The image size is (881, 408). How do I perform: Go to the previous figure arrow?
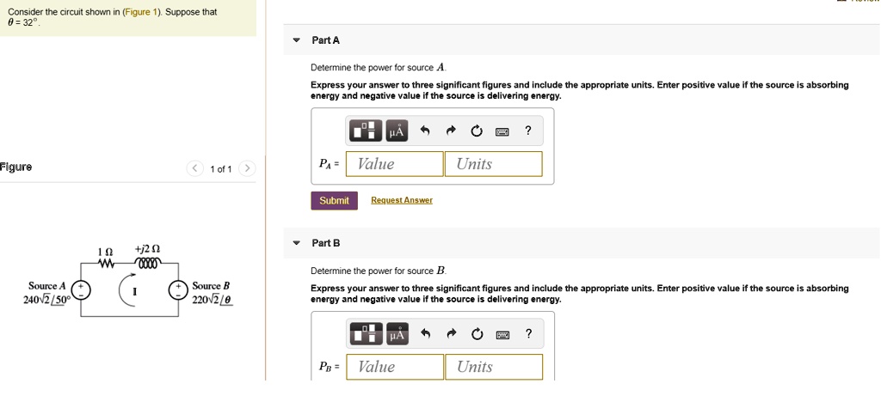pyautogui.click(x=194, y=168)
